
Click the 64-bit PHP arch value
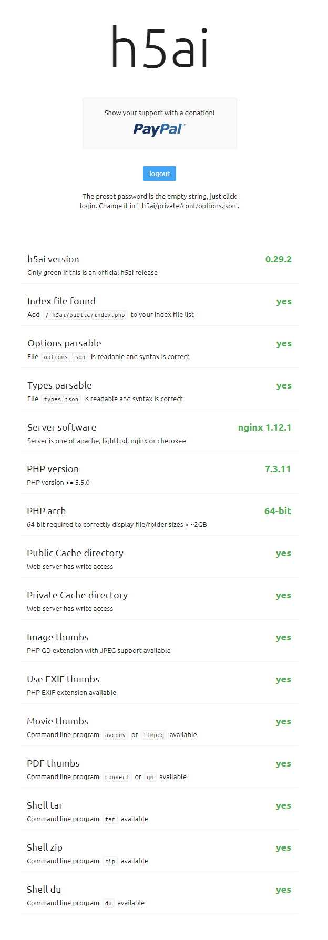tap(278, 511)
